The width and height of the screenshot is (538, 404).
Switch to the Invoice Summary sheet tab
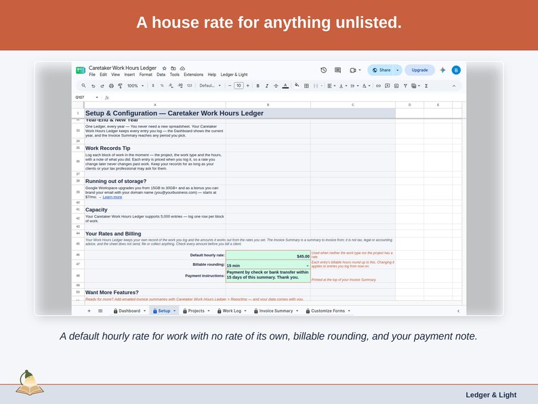tap(276, 311)
